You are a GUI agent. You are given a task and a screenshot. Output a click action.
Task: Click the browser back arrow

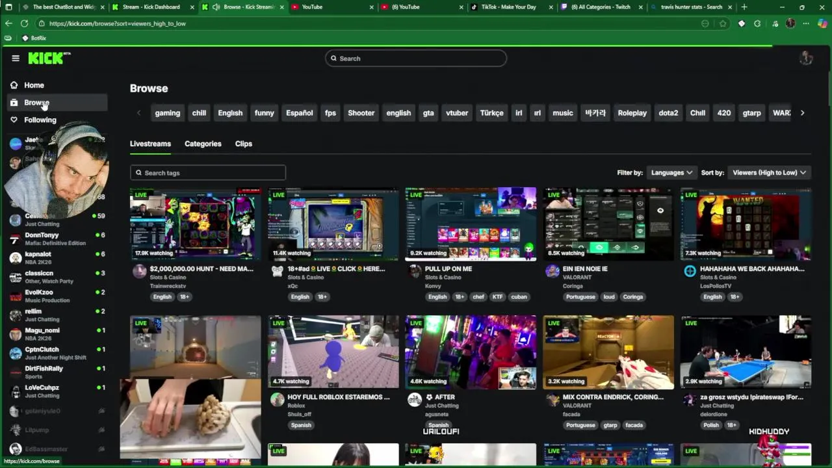click(8, 23)
